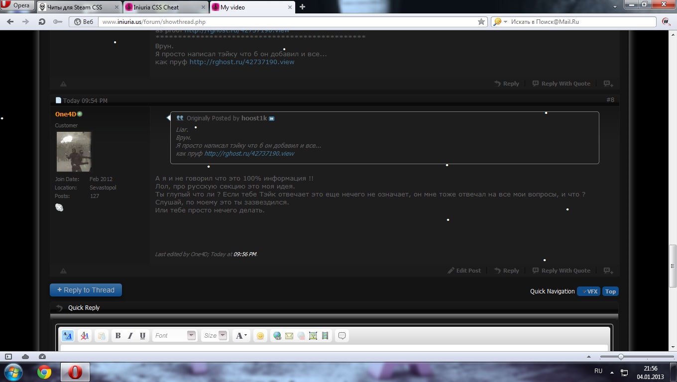Click the insert image icon
This screenshot has width=677, height=382.
pos(313,336)
